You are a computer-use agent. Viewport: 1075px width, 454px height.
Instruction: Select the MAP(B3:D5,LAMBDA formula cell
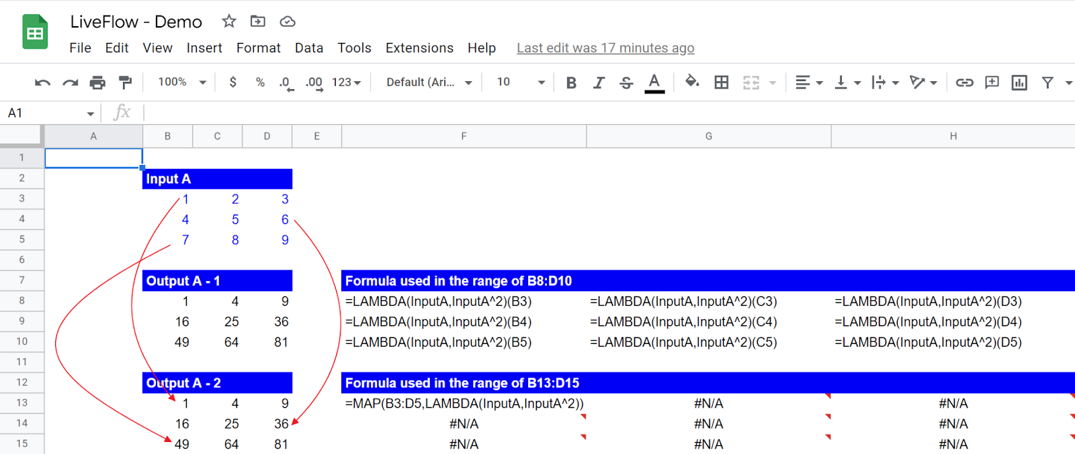pyautogui.click(x=464, y=403)
